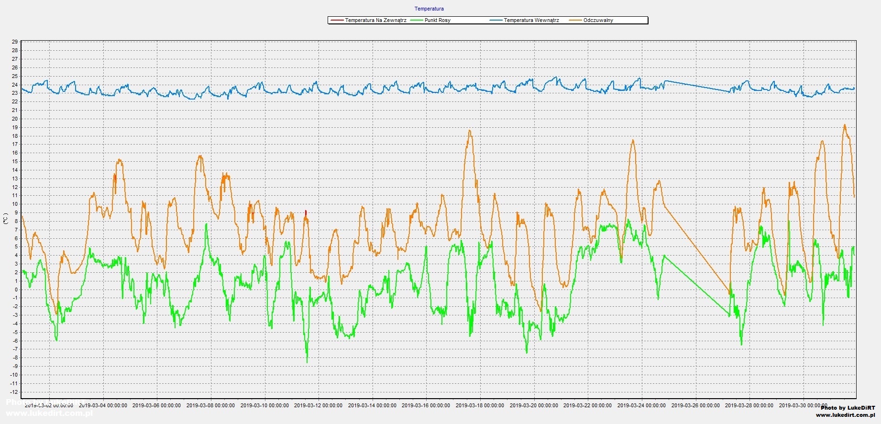Screen dimensions: 881x424
Task: Select the 2019-03-04 00:00:00 date label
Action: coord(103,405)
